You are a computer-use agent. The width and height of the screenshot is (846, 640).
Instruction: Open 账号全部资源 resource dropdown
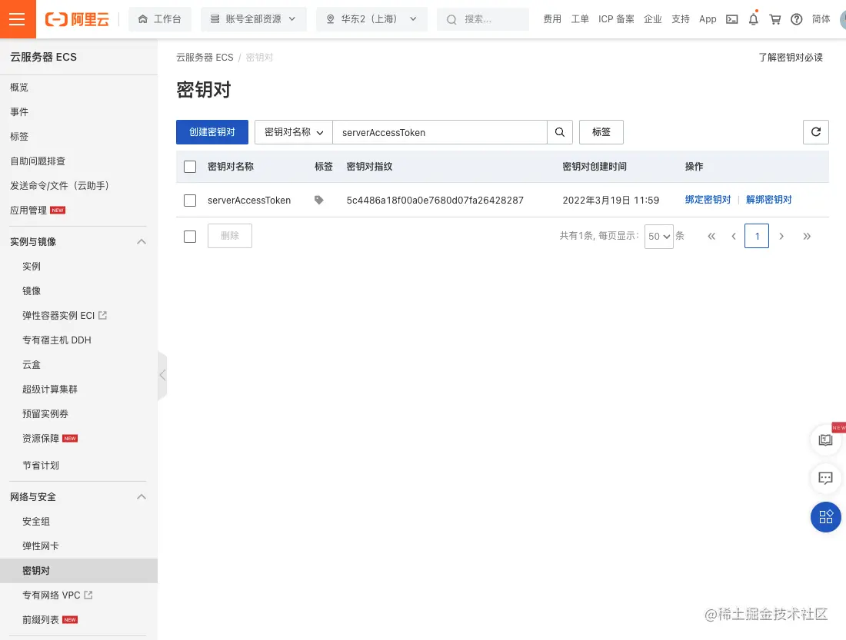pyautogui.click(x=254, y=19)
